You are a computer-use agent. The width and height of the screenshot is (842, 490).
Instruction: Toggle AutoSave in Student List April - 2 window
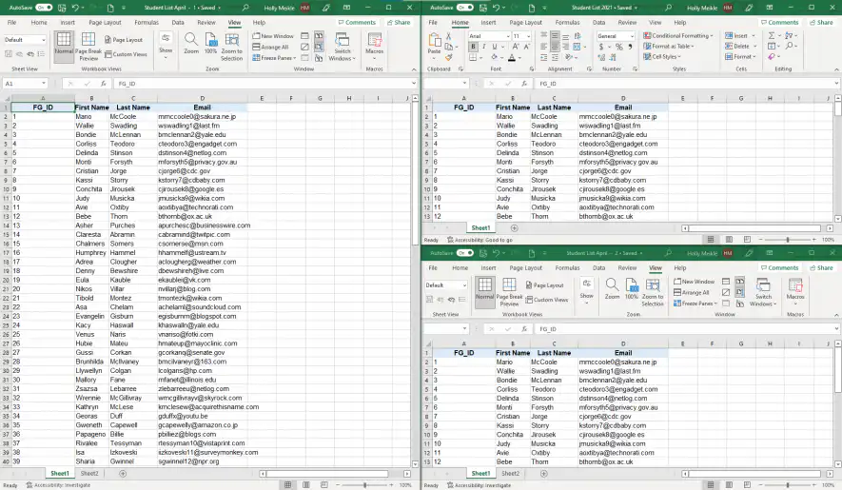pos(465,253)
